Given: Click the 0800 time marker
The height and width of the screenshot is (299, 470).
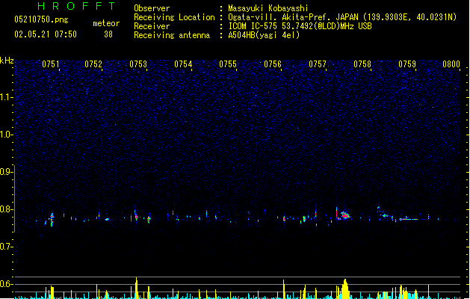Looking at the screenshot, I should [451, 64].
